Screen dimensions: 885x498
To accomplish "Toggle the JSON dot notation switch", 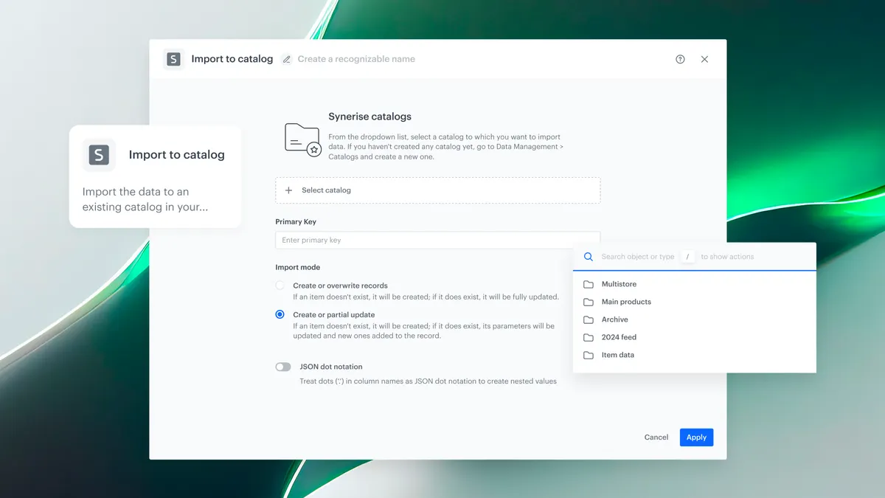I will point(283,367).
